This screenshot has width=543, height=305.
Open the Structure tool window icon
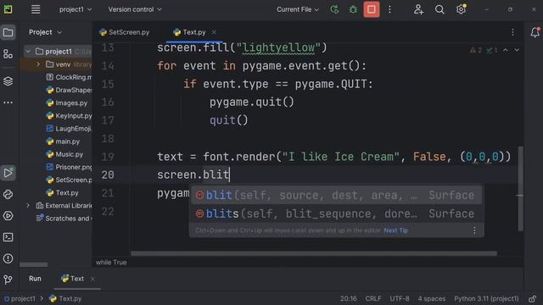click(8, 53)
